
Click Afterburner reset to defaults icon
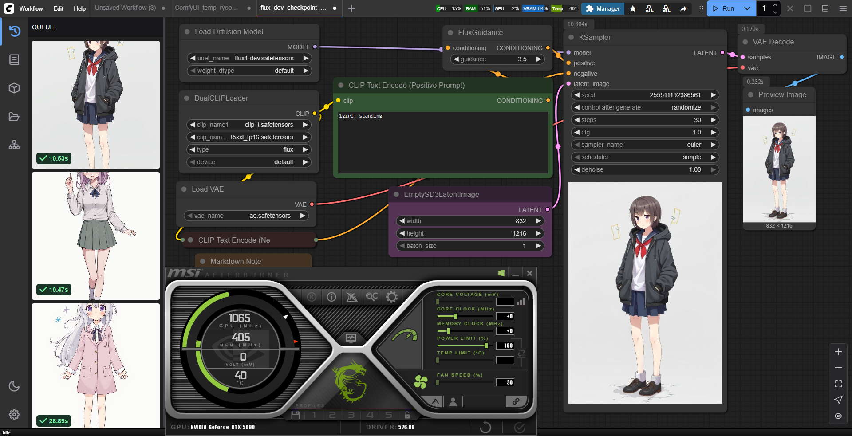[x=485, y=427]
